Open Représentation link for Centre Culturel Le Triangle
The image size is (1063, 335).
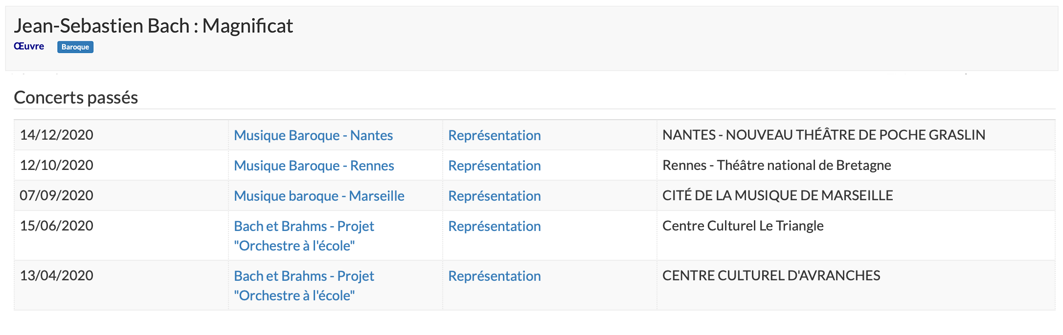(495, 226)
